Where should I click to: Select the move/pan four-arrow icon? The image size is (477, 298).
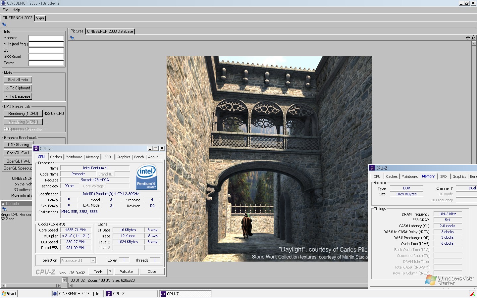[468, 38]
